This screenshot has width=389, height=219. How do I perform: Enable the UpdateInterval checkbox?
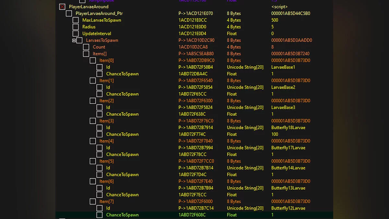point(76,34)
